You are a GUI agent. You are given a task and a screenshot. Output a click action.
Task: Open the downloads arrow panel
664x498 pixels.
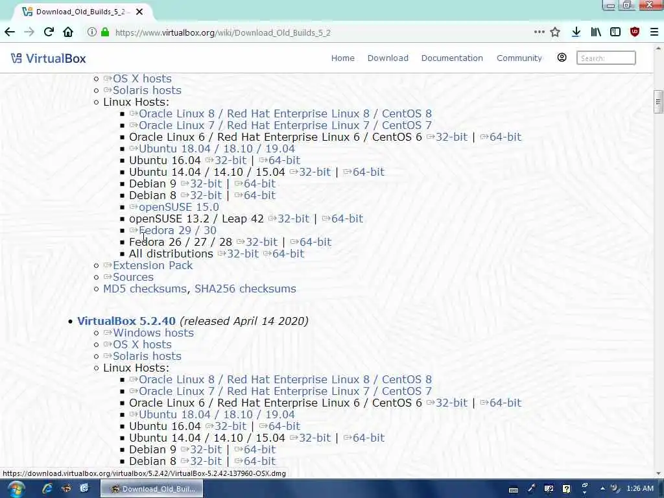pos(576,32)
